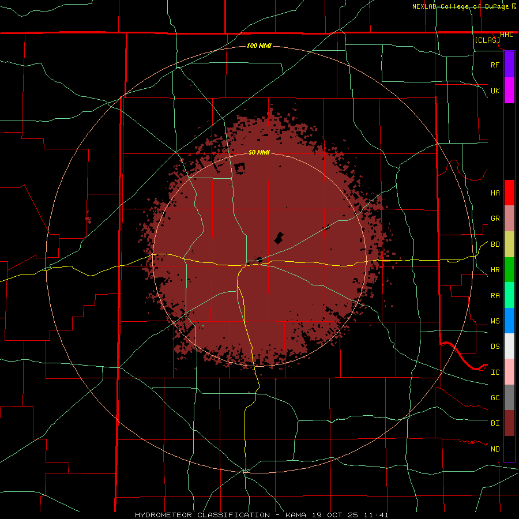Click the "BD" legend label
The image size is (519, 519).
(495, 245)
